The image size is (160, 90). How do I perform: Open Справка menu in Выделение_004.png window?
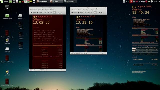[52, 10]
